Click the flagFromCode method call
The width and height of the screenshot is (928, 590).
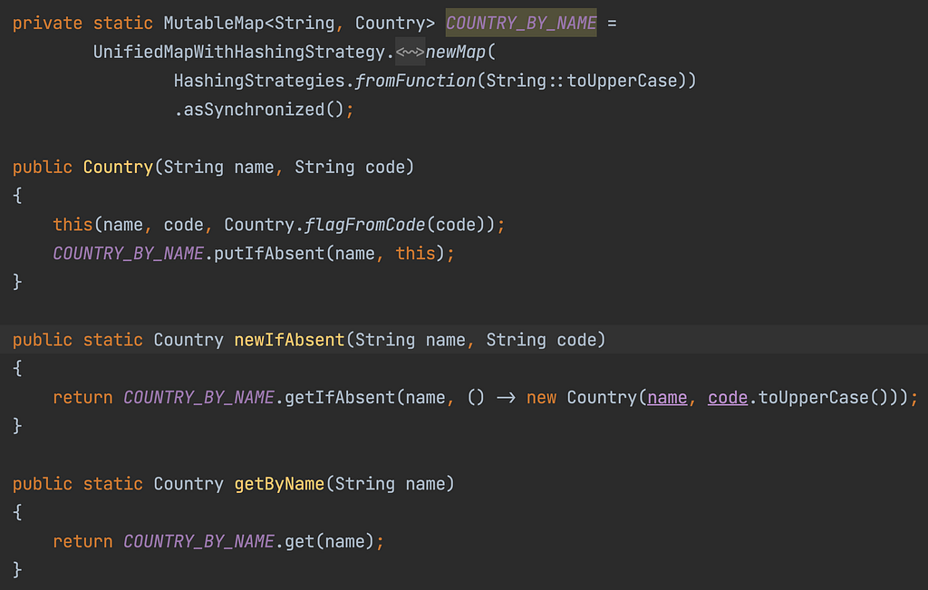point(364,225)
